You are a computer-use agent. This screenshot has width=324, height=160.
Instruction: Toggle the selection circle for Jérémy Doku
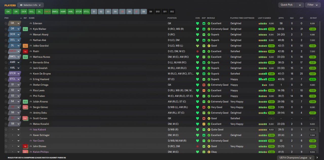pos(6,113)
